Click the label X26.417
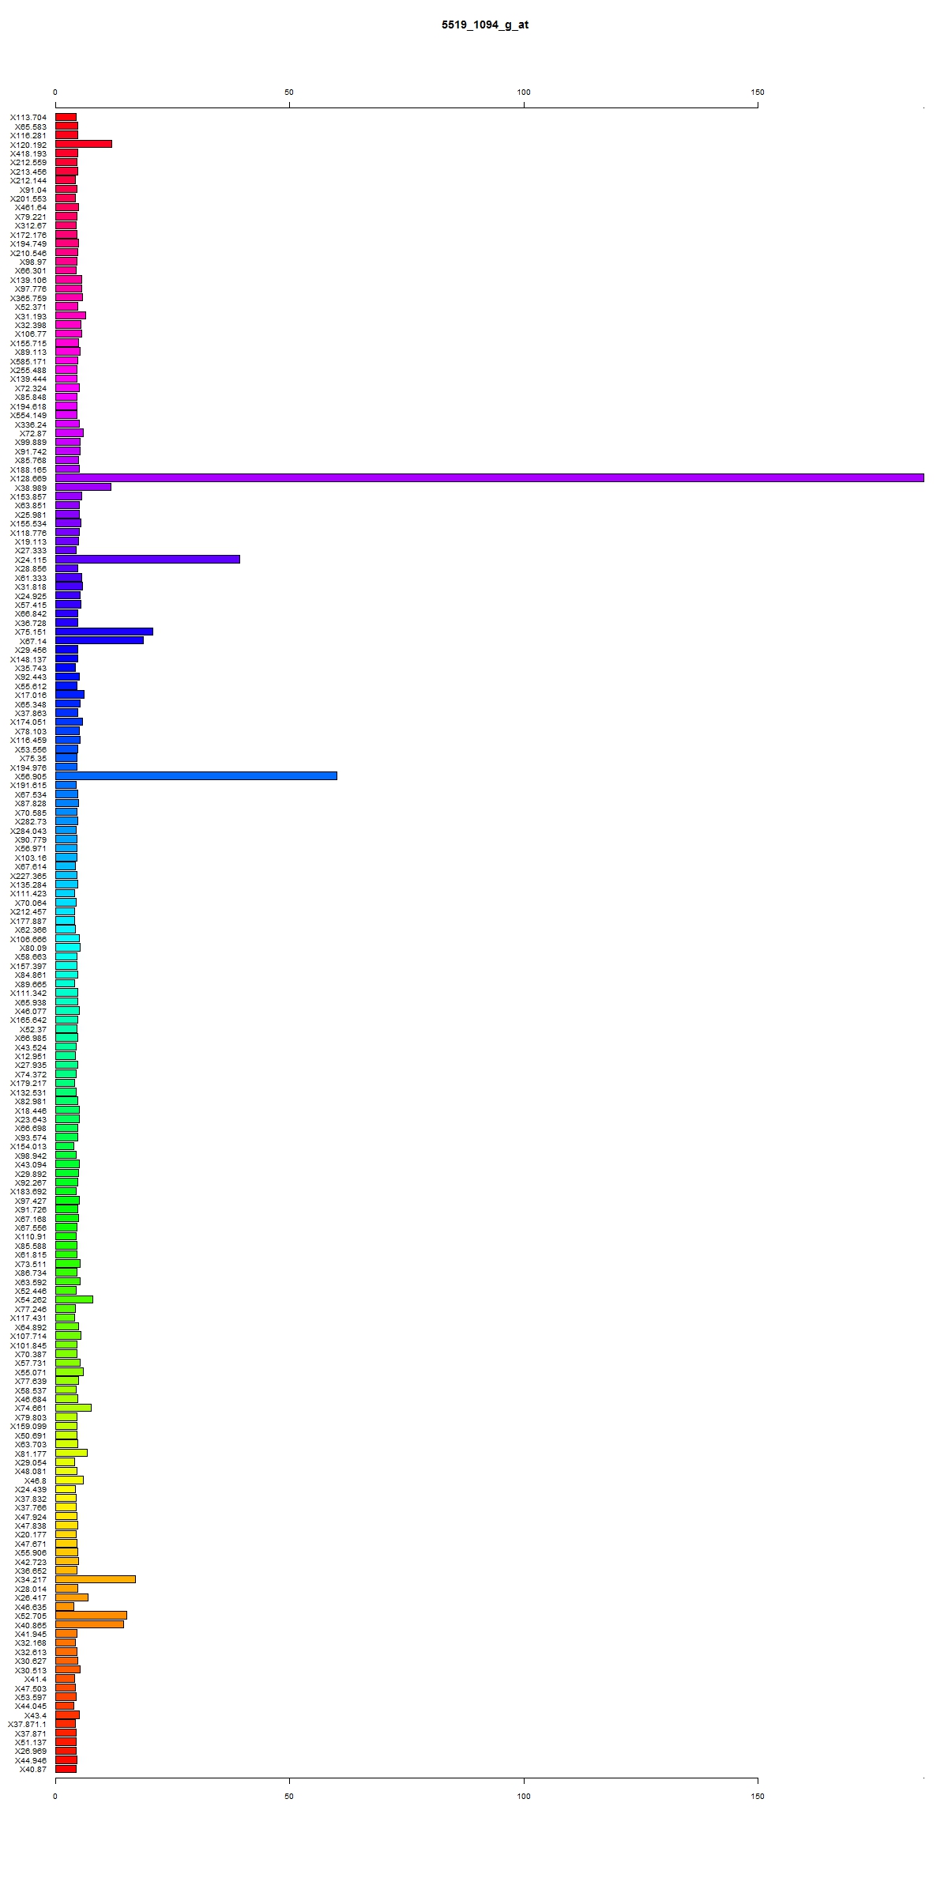The width and height of the screenshot is (948, 1897). pyautogui.click(x=31, y=1598)
